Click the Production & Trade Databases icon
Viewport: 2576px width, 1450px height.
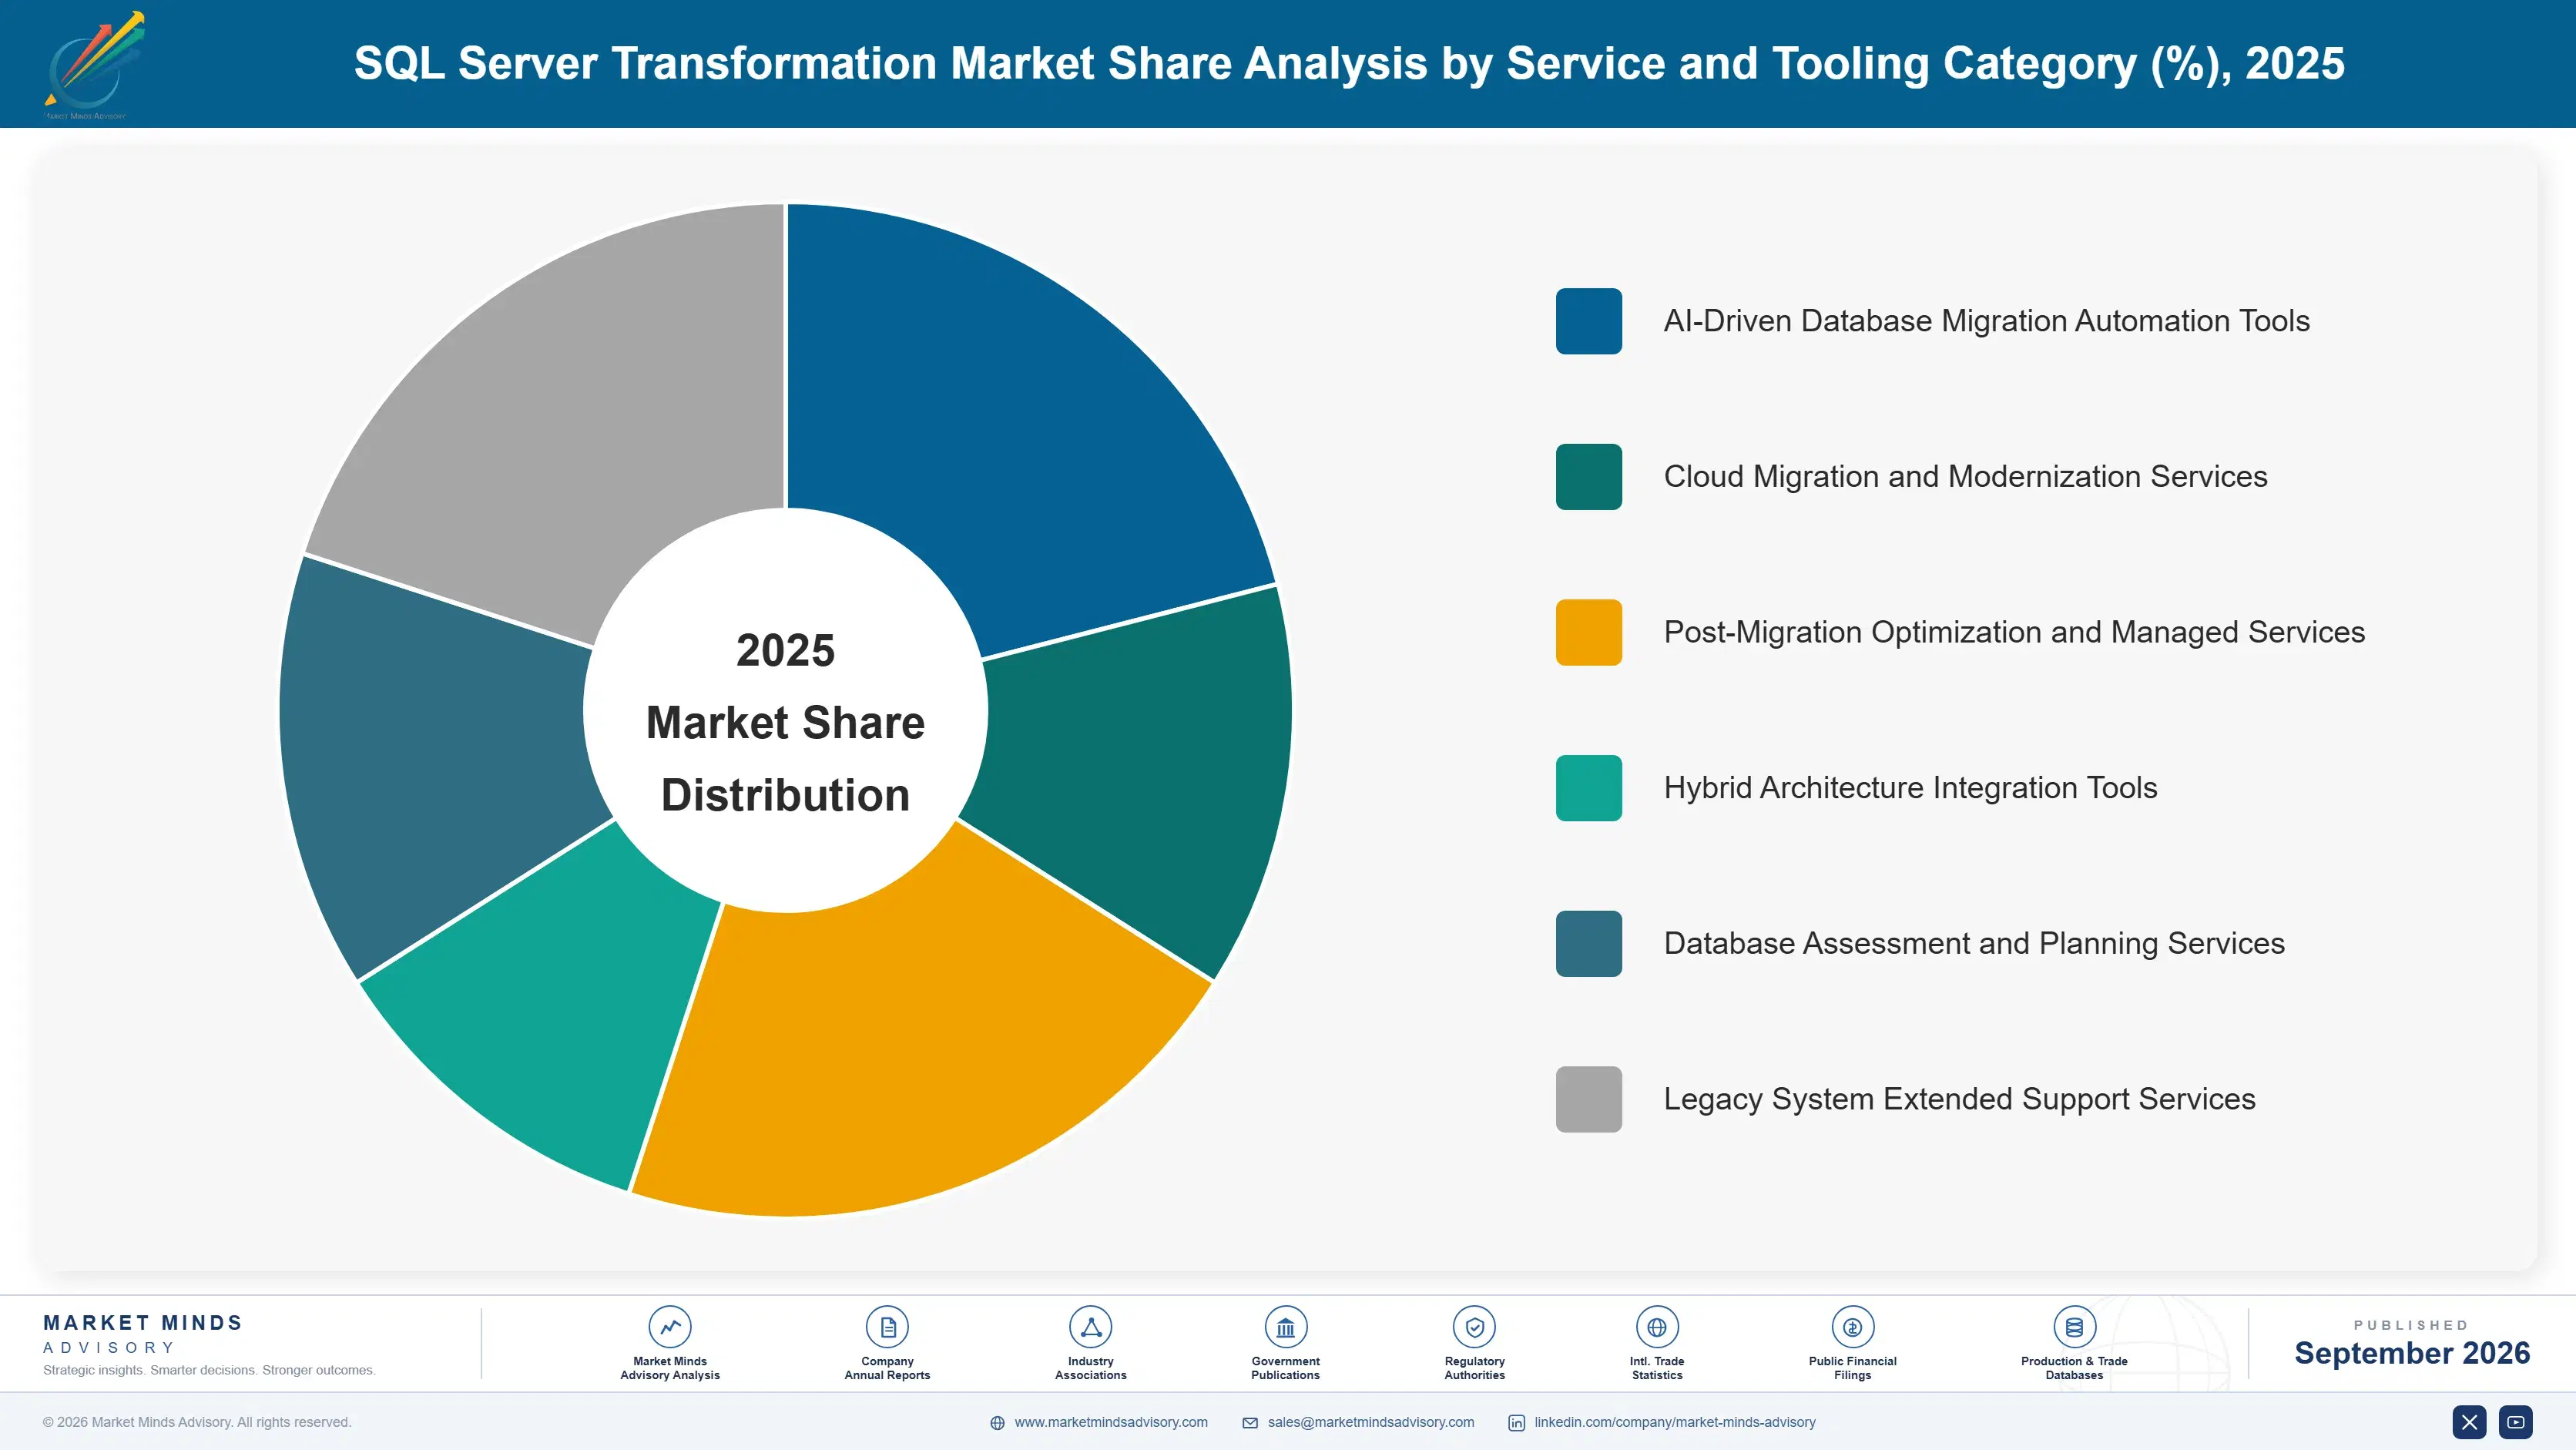[x=2074, y=1327]
